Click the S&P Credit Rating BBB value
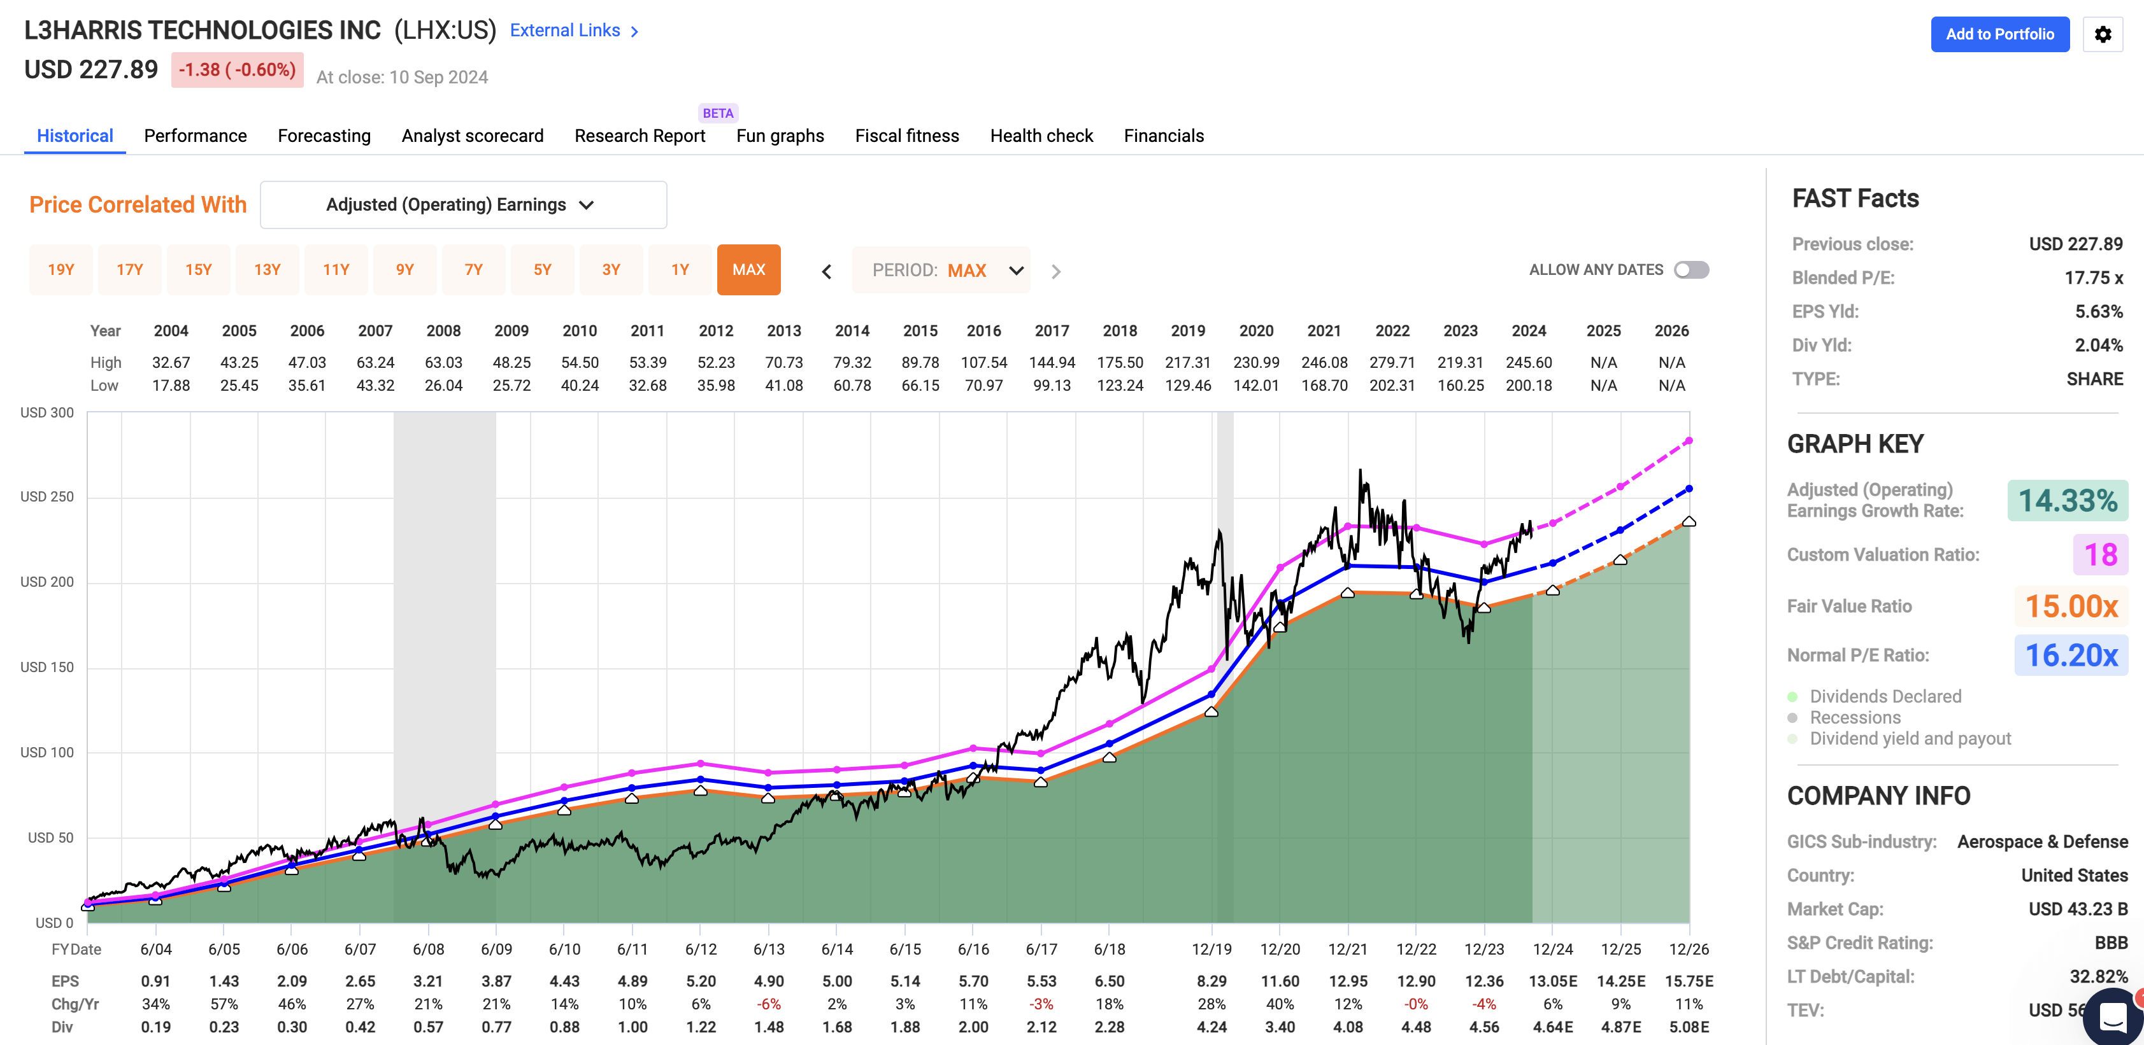The image size is (2144, 1045). (x=2111, y=943)
